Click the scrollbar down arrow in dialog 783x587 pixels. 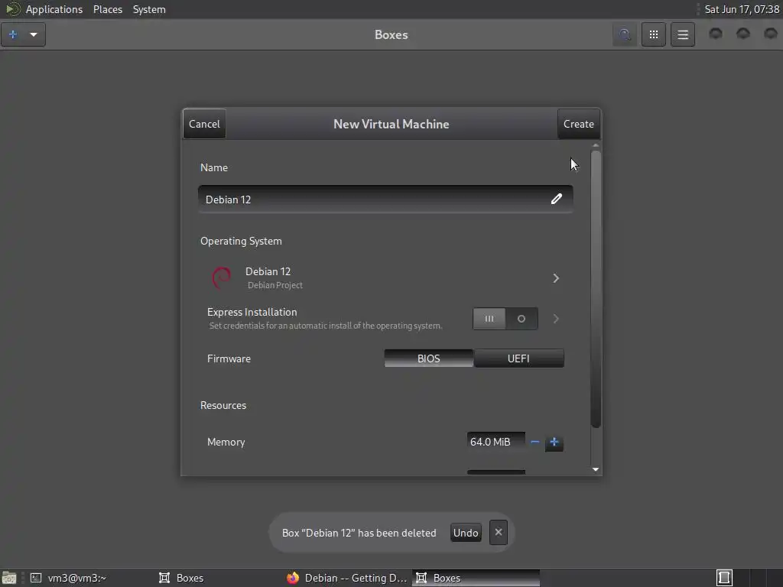(x=595, y=469)
